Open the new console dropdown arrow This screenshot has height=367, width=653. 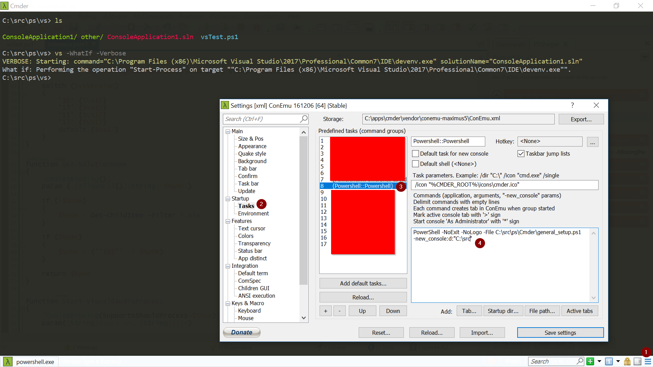(599, 361)
